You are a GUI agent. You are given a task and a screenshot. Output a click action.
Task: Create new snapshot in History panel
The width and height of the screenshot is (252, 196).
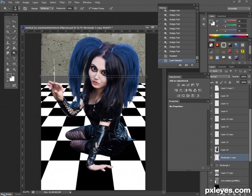[186, 65]
